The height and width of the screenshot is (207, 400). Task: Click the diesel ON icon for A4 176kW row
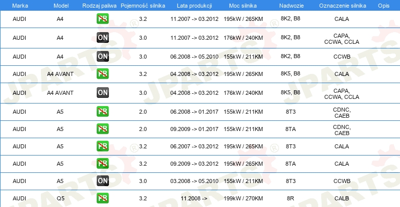102,38
